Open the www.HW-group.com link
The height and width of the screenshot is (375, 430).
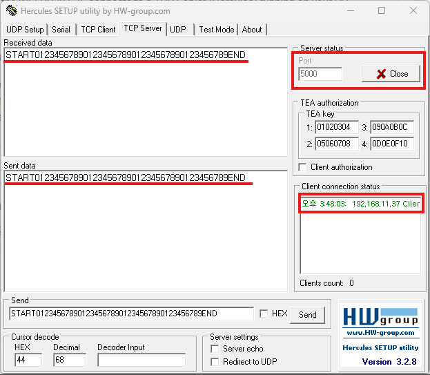point(381,334)
